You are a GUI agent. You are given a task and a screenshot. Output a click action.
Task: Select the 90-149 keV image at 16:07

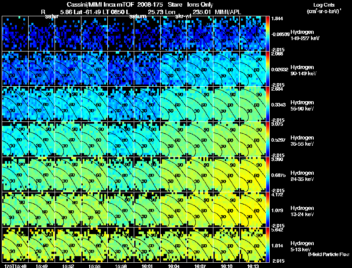point(200,69)
